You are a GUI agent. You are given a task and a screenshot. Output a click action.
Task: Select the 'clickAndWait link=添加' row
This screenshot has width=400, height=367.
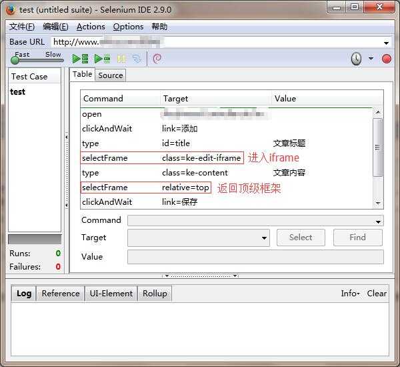tap(227, 129)
